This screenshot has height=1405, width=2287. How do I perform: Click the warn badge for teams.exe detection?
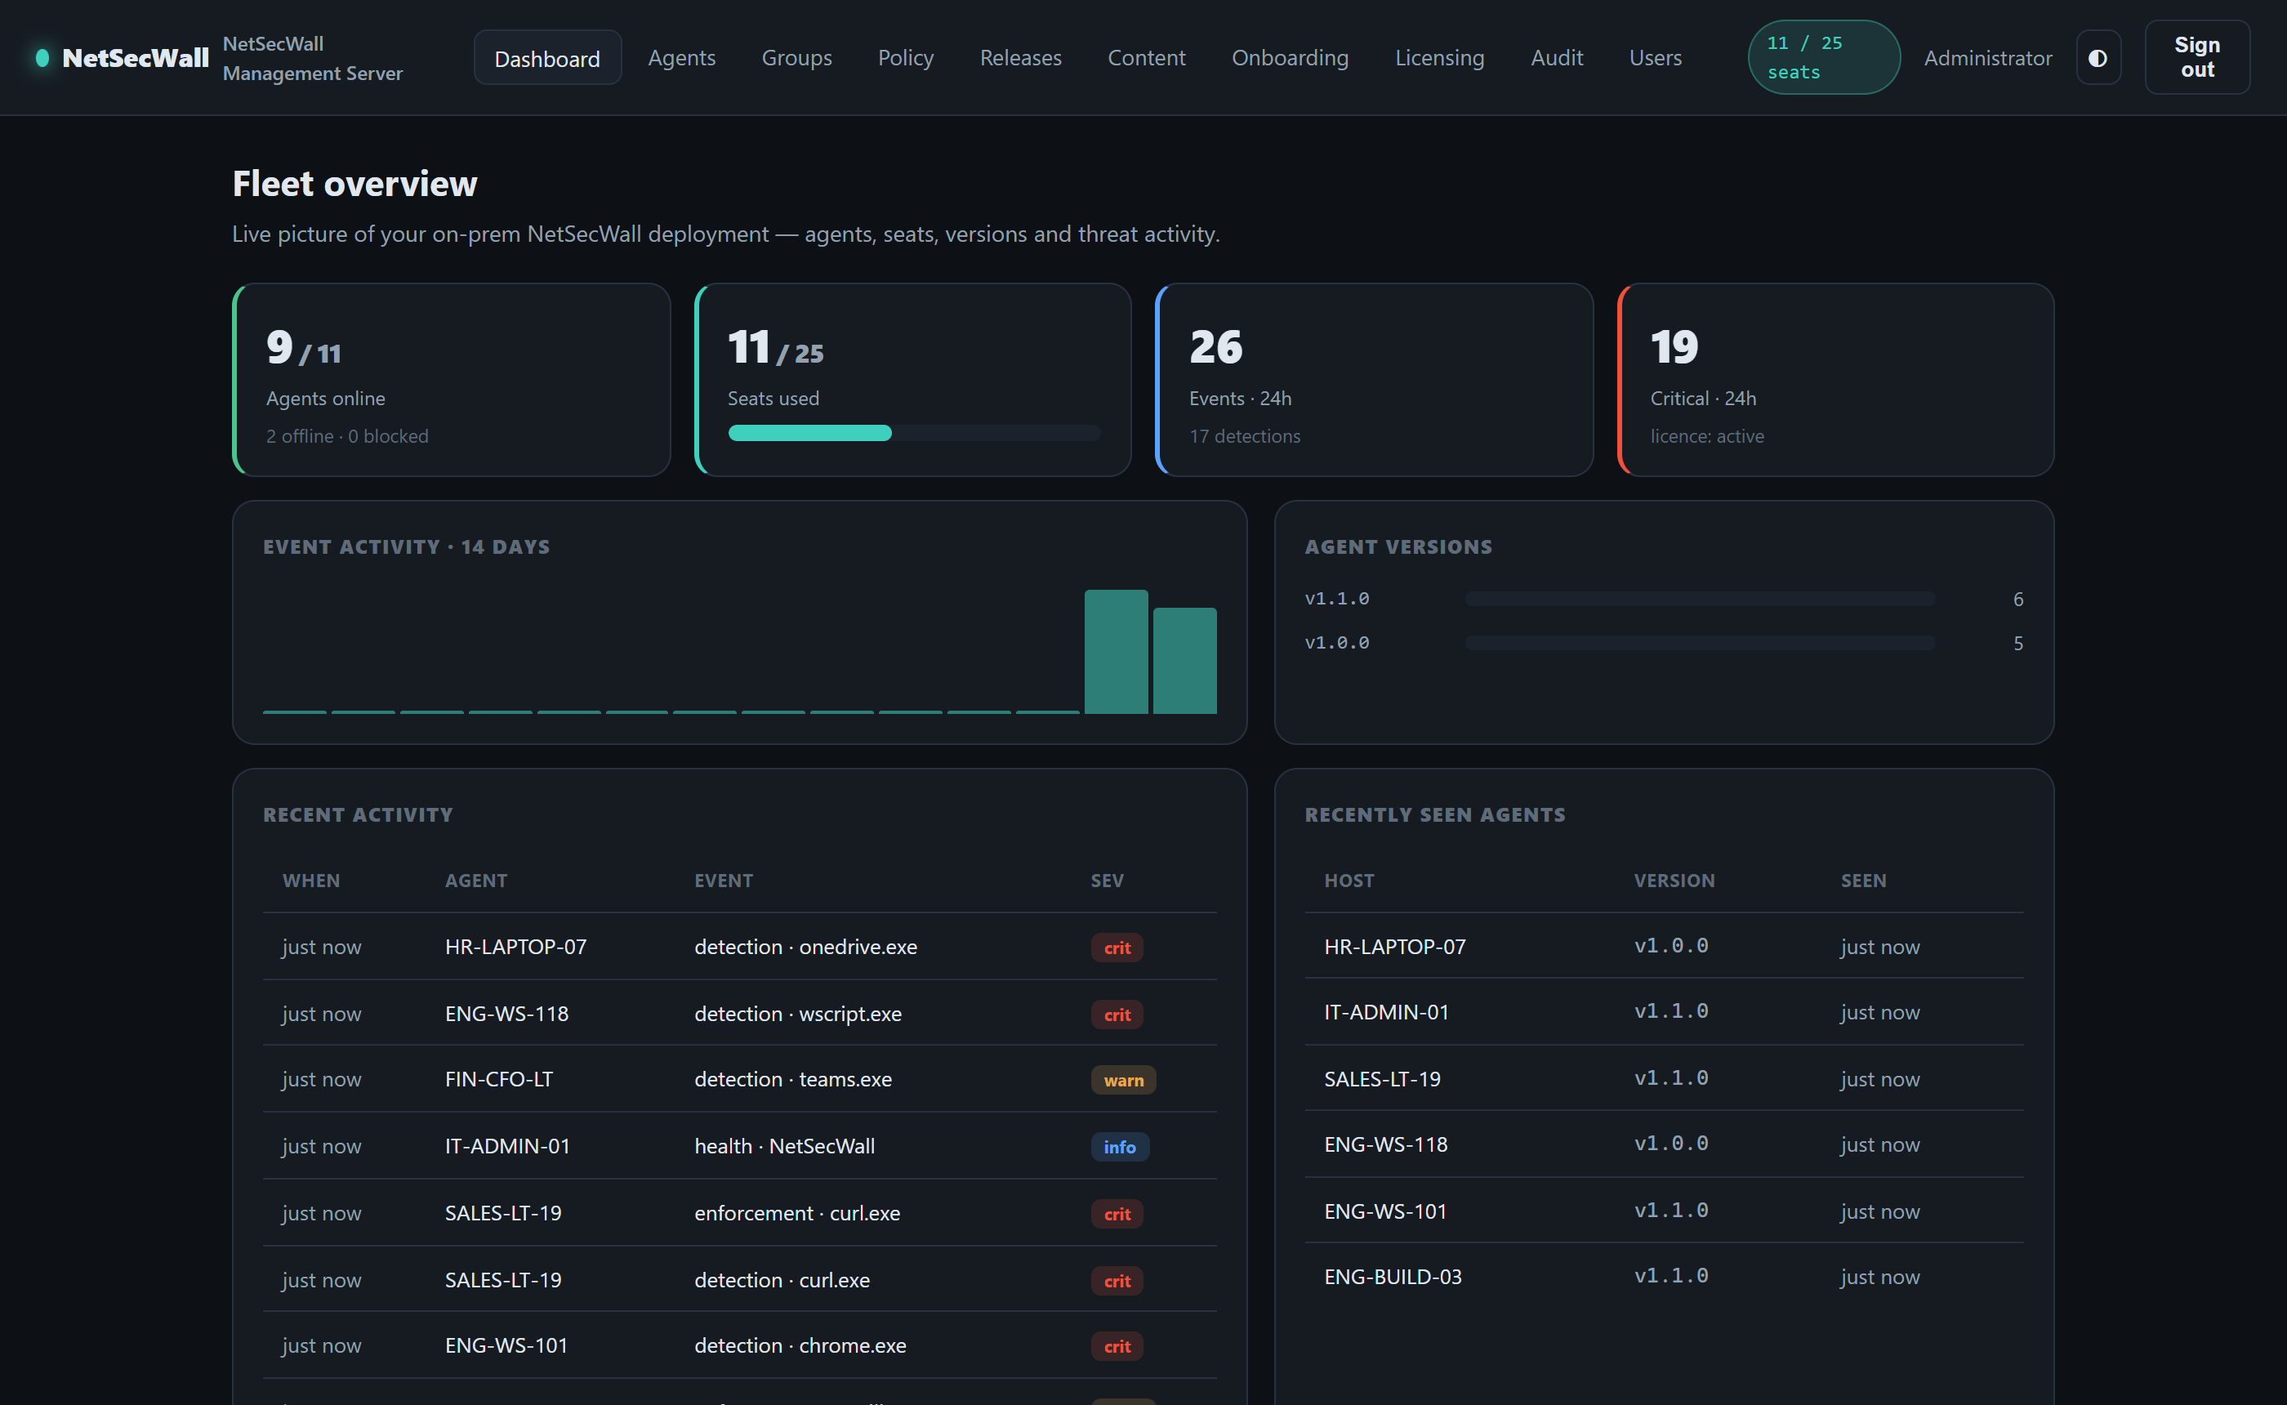1123,1080
